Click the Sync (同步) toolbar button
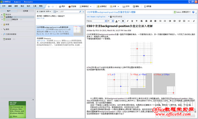This screenshot has width=198, height=119. (62, 6)
